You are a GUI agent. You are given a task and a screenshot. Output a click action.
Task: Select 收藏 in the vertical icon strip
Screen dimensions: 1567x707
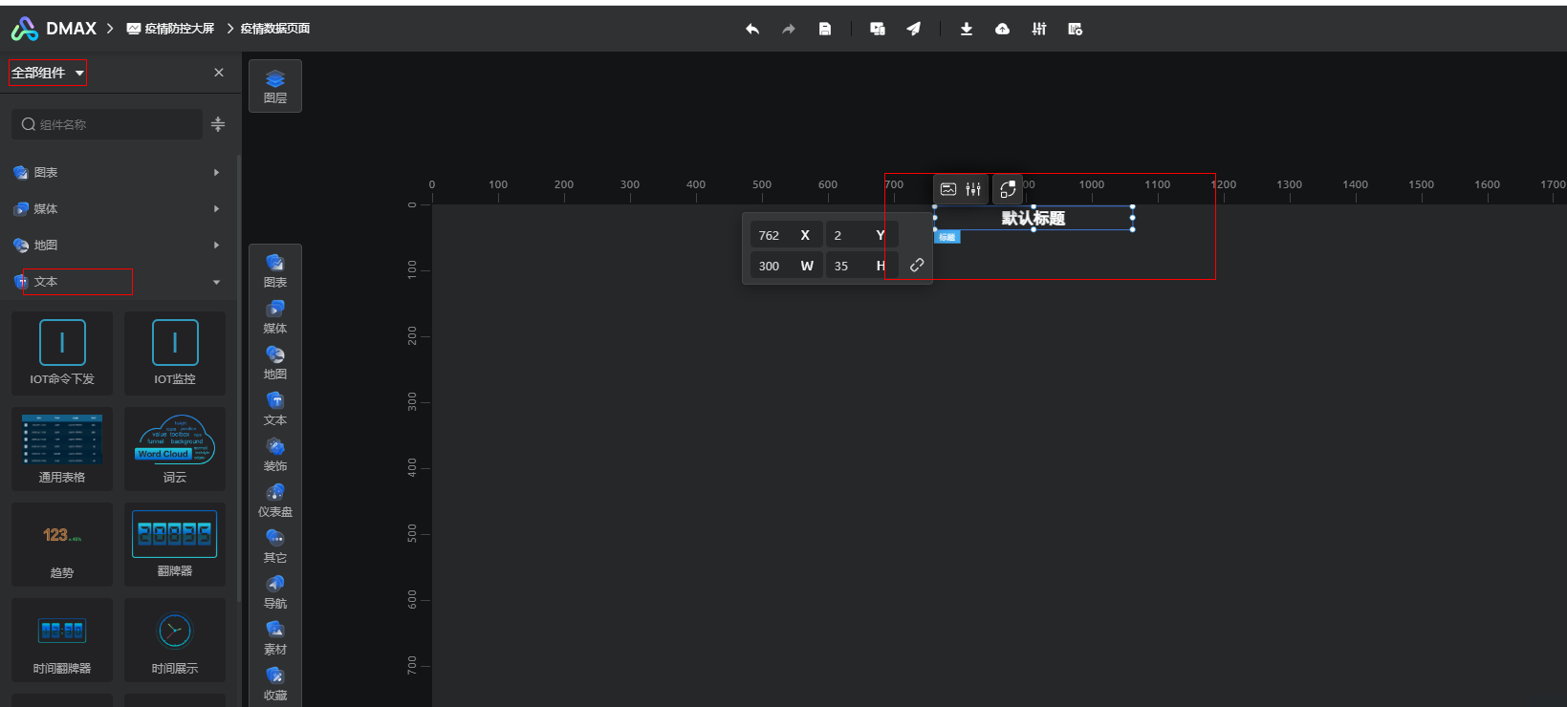275,683
